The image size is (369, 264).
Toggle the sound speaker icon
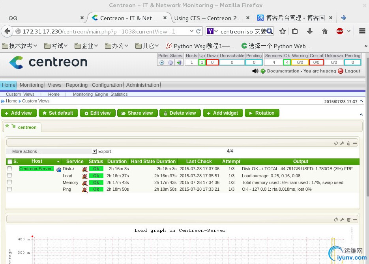tap(255, 71)
